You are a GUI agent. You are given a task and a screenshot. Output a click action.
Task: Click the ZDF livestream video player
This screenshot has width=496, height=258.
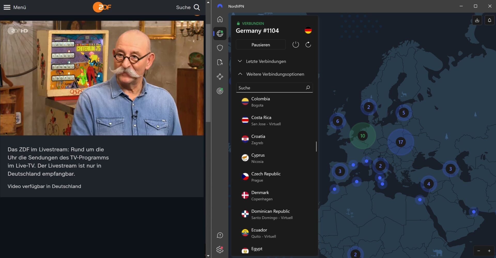click(x=102, y=78)
